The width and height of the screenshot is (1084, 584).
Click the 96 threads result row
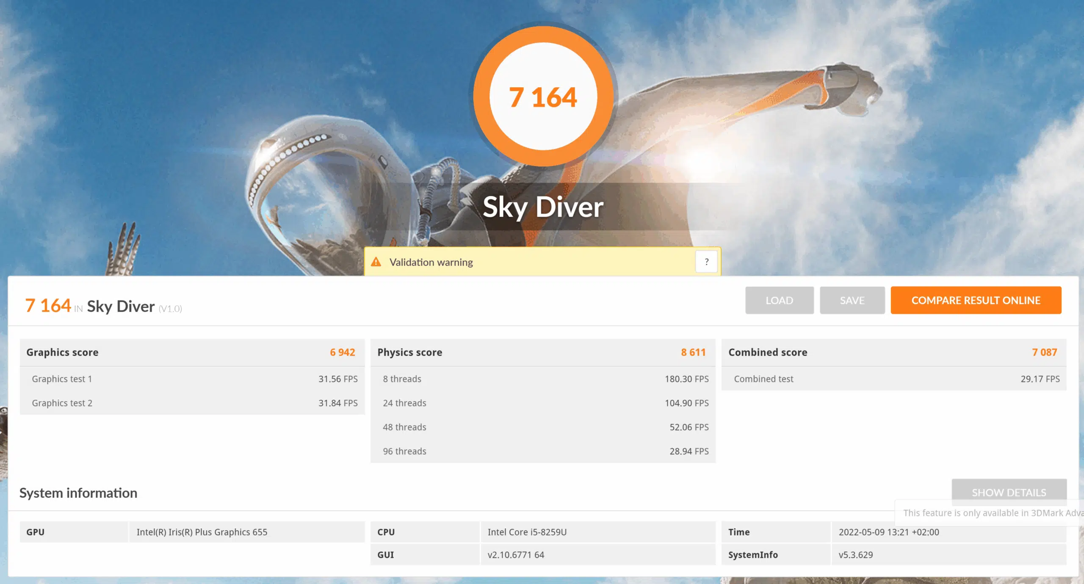click(x=542, y=451)
